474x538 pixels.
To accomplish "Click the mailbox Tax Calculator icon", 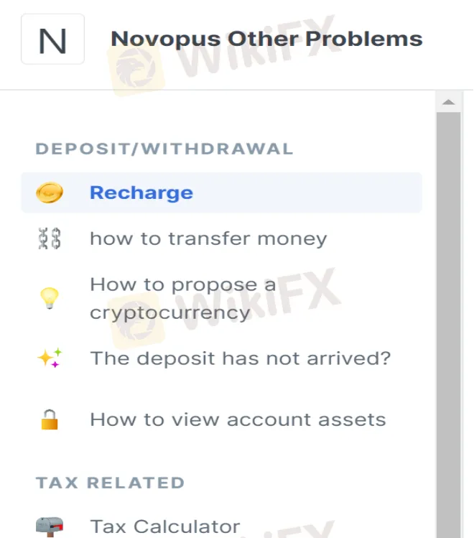I will pos(50,527).
